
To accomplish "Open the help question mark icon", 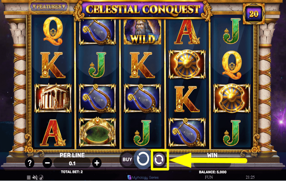I will pyautogui.click(x=30, y=163).
